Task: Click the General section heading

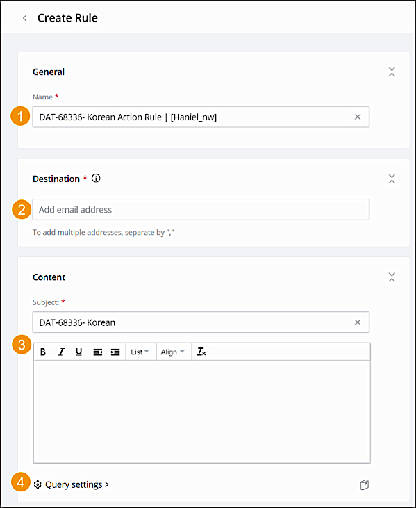Action: point(49,72)
